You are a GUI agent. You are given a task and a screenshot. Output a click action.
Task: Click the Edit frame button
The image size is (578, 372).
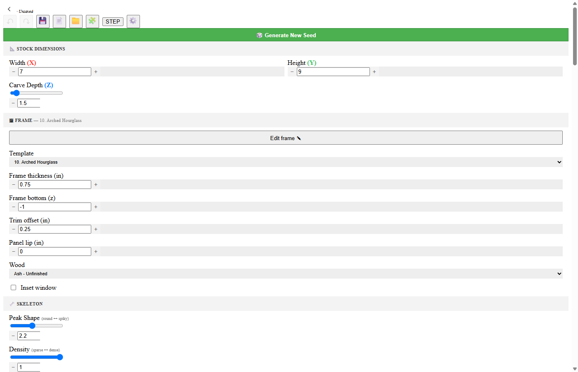[286, 138]
